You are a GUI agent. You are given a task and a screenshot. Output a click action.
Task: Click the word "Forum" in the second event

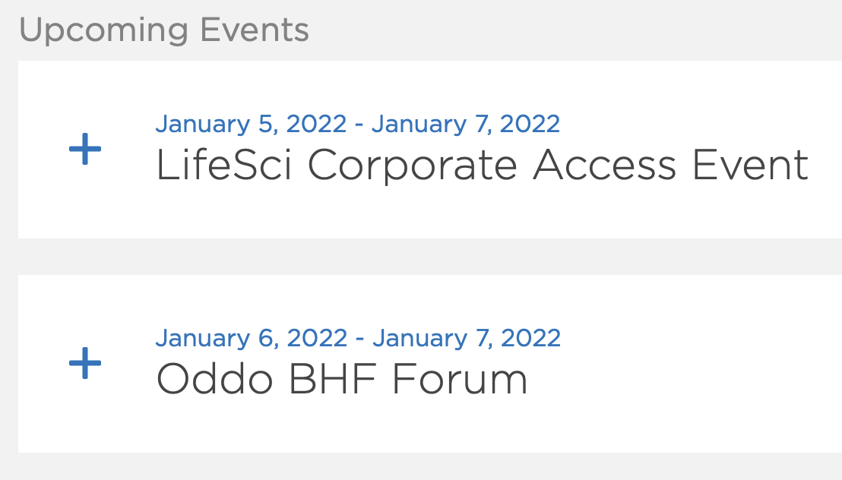click(461, 379)
